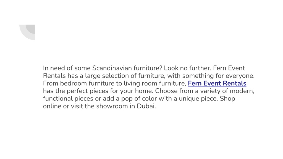
Task: Click the phrase 'unique piece'
Action: pyautogui.click(x=198, y=99)
